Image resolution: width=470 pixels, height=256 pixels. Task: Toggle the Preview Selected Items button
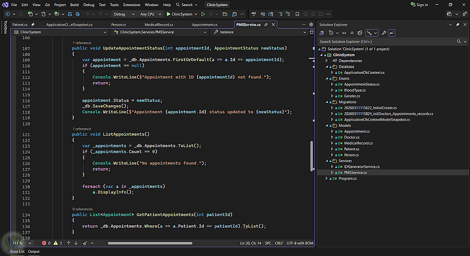(x=392, y=33)
